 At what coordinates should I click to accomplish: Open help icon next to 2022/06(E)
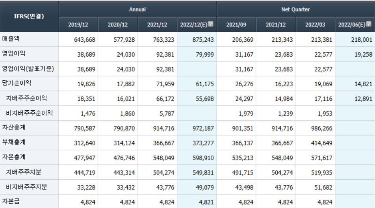pyautogui.click(x=369, y=24)
